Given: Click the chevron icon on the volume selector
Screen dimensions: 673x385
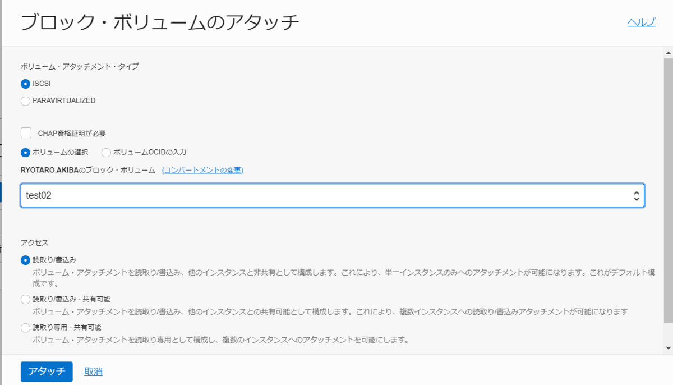Looking at the screenshot, I should pos(636,195).
